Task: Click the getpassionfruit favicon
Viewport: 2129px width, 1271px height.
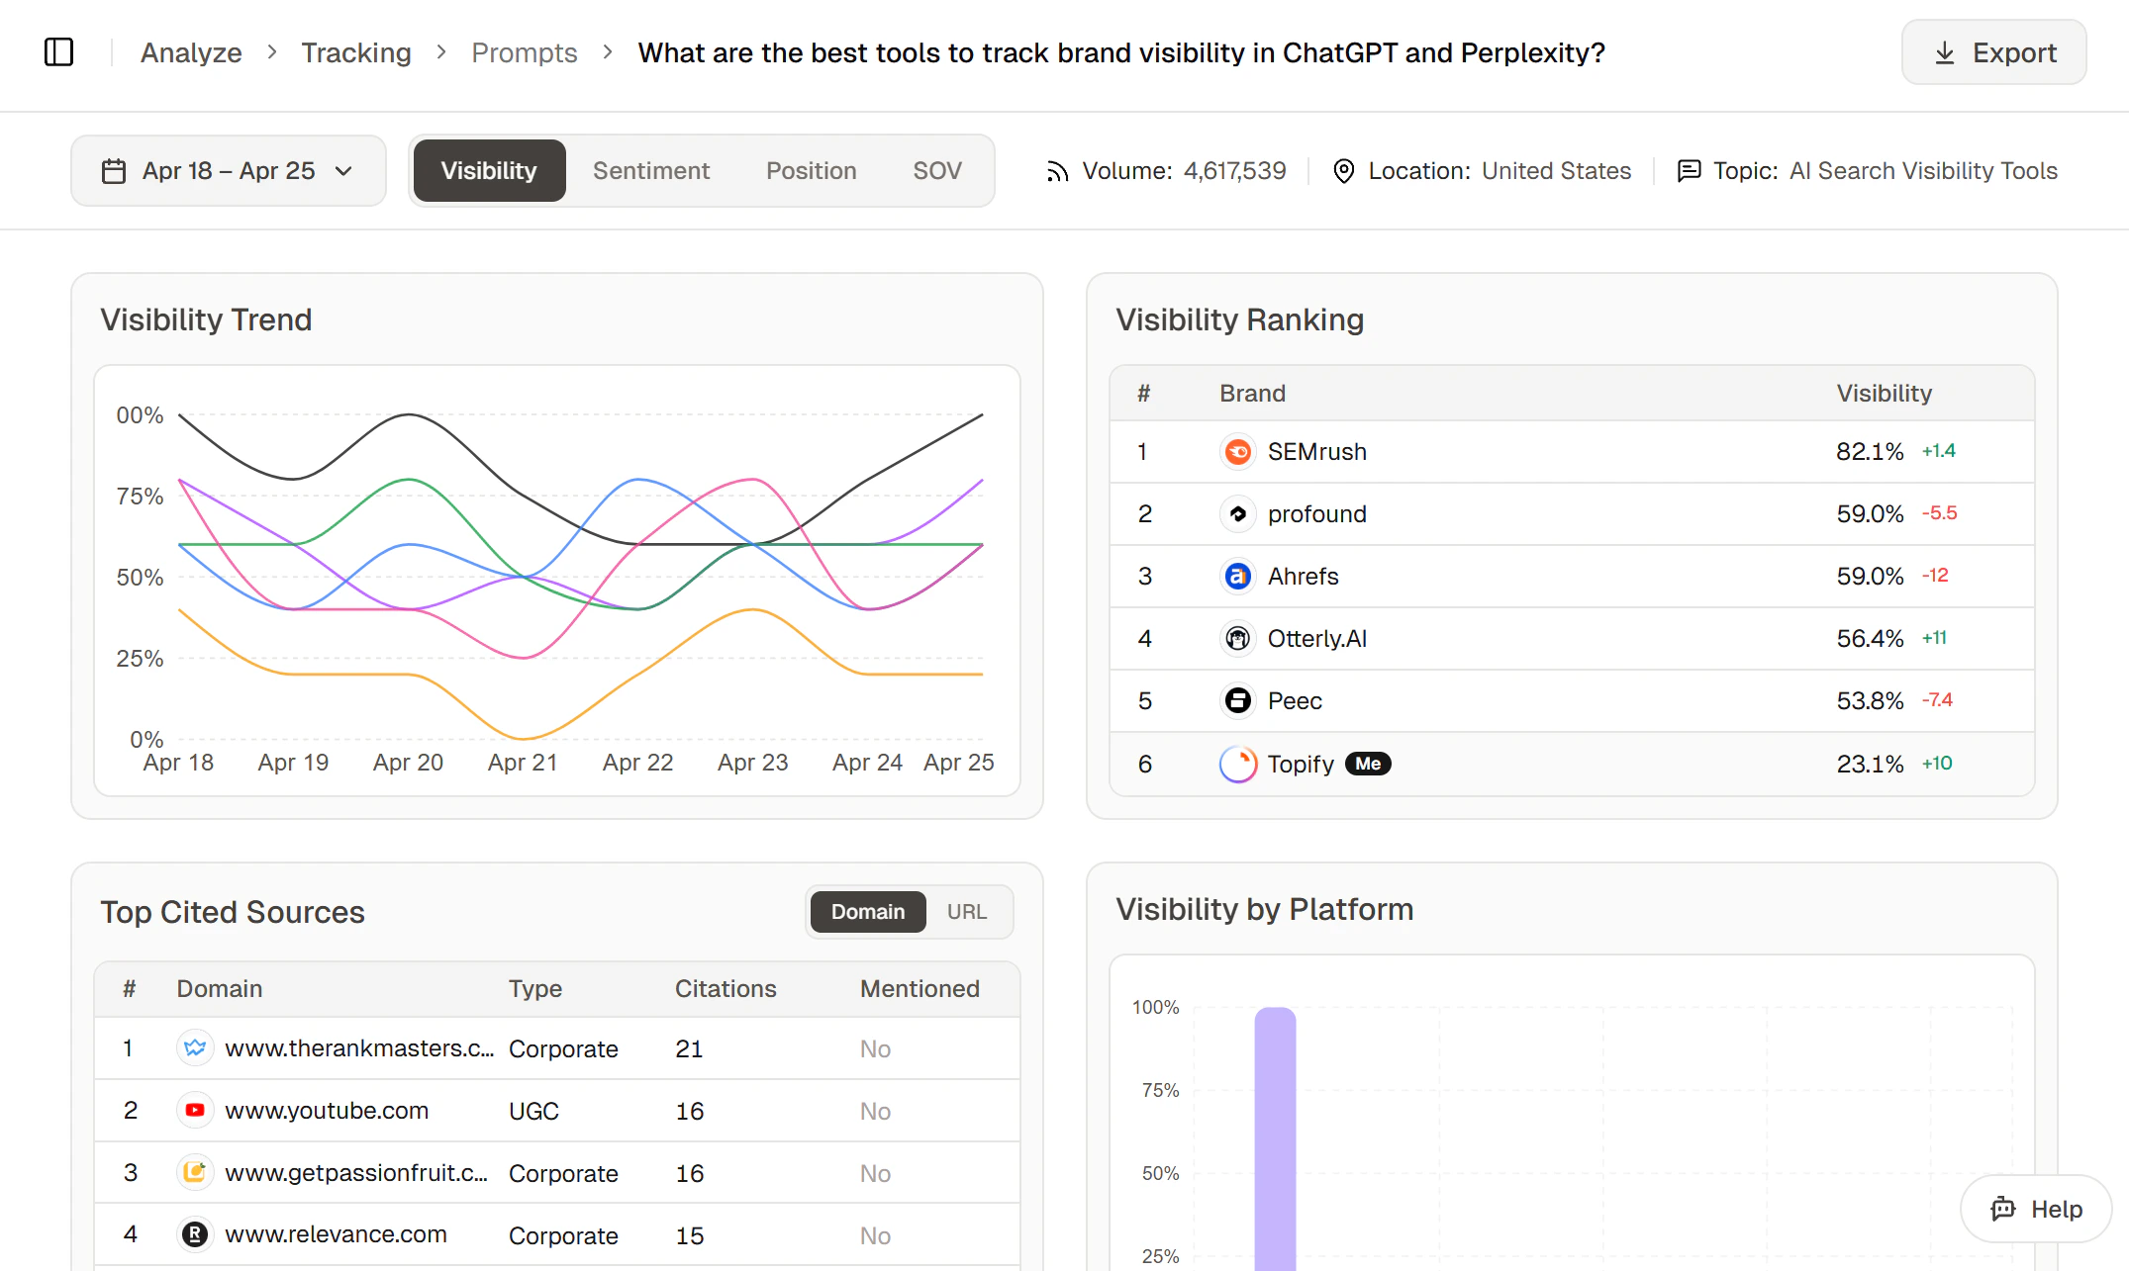Action: (x=195, y=1173)
